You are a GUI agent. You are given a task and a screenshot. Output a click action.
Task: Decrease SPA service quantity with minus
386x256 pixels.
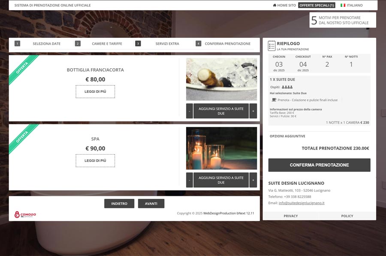point(190,180)
